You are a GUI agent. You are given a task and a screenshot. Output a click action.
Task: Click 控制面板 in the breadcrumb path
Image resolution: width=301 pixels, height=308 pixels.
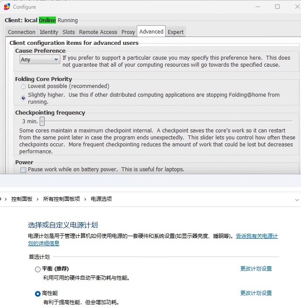point(22,199)
